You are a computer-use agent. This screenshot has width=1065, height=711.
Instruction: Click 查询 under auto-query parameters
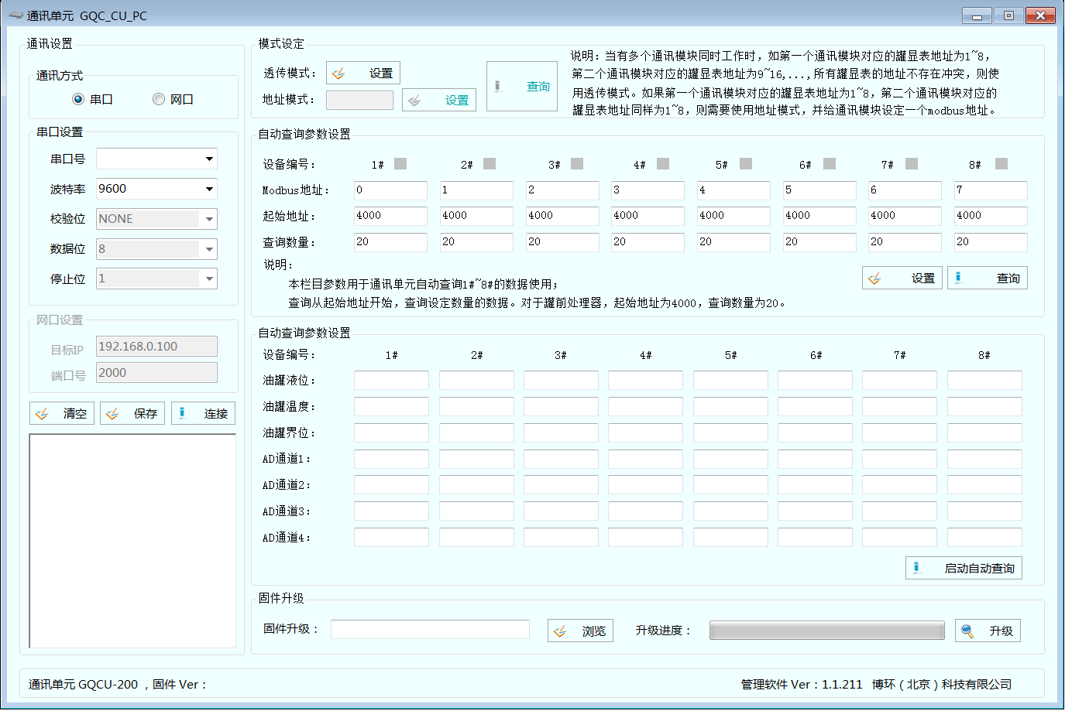(988, 278)
